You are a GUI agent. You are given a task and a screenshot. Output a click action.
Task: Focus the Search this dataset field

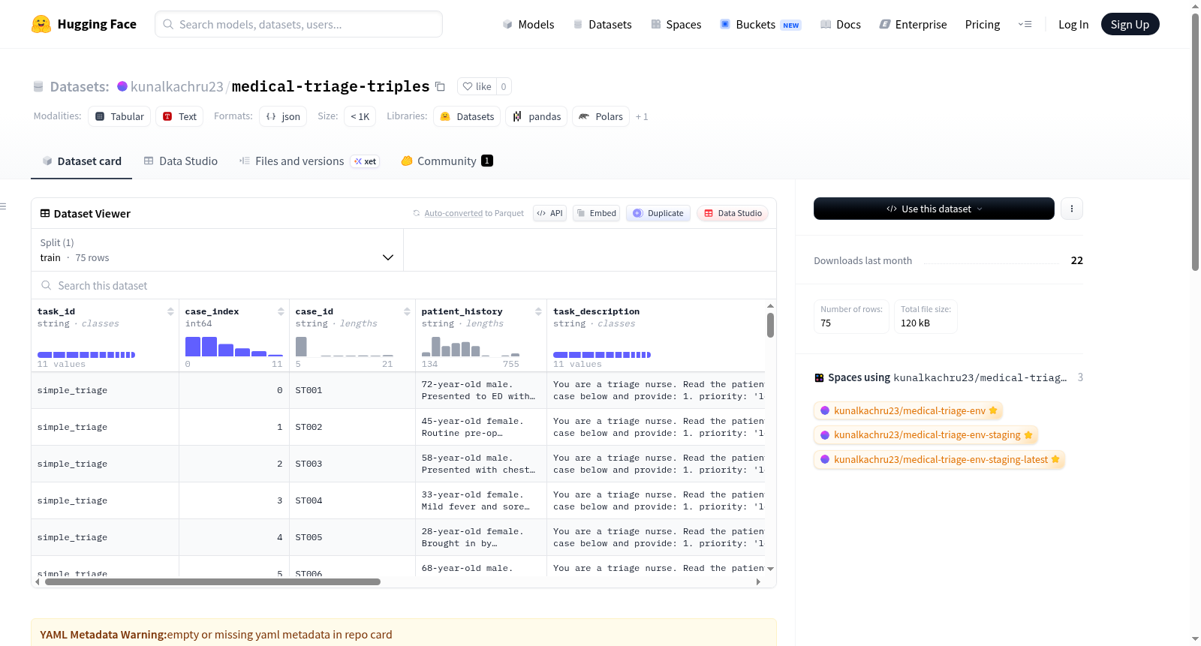pos(404,285)
